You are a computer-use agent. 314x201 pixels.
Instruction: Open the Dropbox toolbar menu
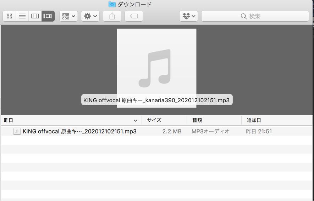coord(189,16)
